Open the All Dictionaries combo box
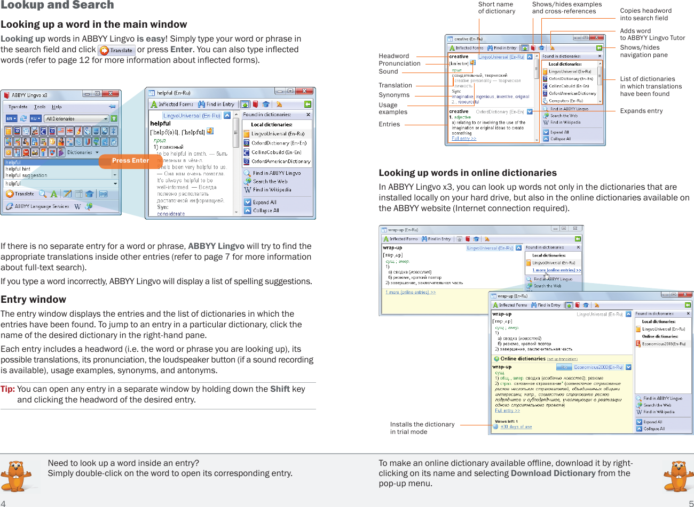 pyautogui.click(x=76, y=118)
